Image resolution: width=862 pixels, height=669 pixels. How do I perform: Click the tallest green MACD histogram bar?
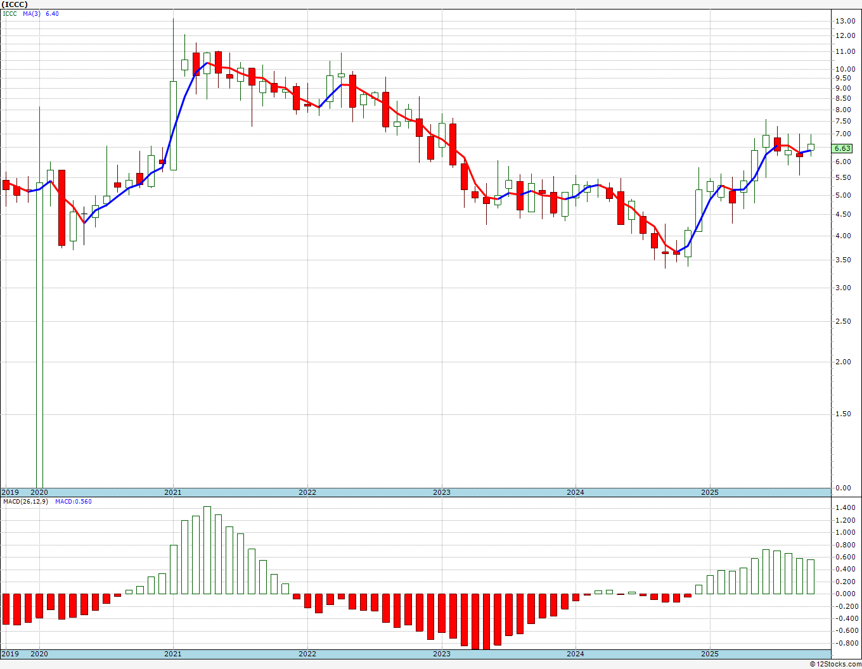[x=207, y=550]
